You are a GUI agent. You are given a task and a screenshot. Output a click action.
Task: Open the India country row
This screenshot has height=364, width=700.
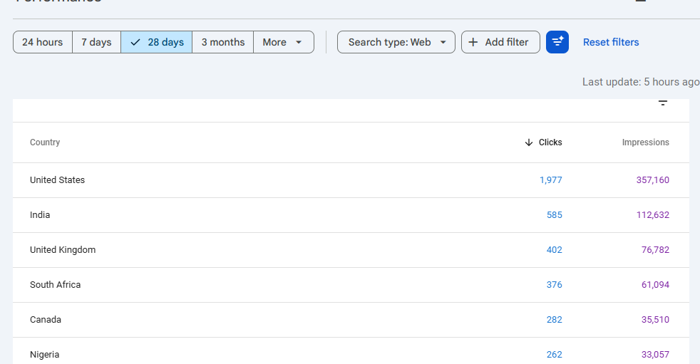tap(40, 215)
